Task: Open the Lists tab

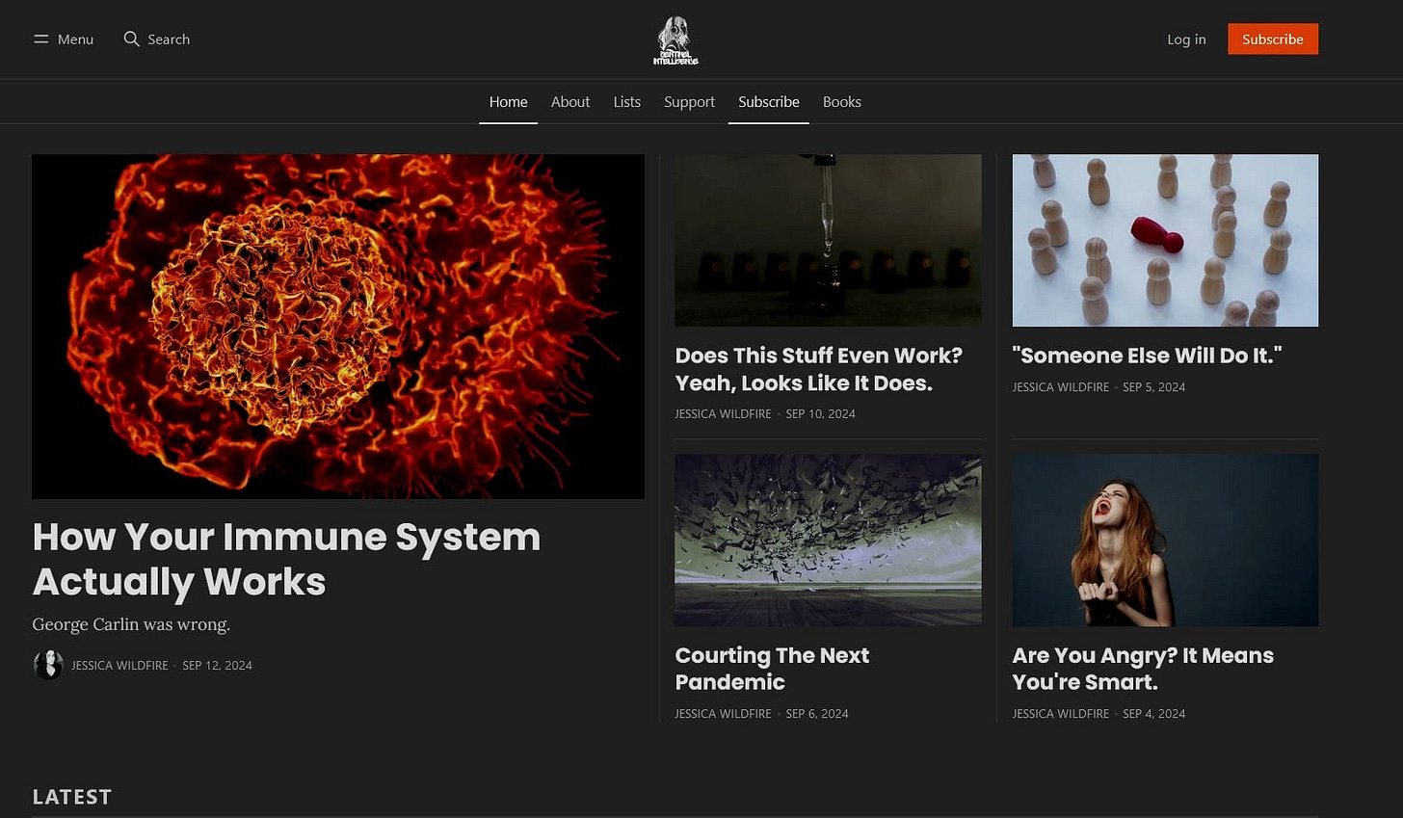Action: (627, 102)
